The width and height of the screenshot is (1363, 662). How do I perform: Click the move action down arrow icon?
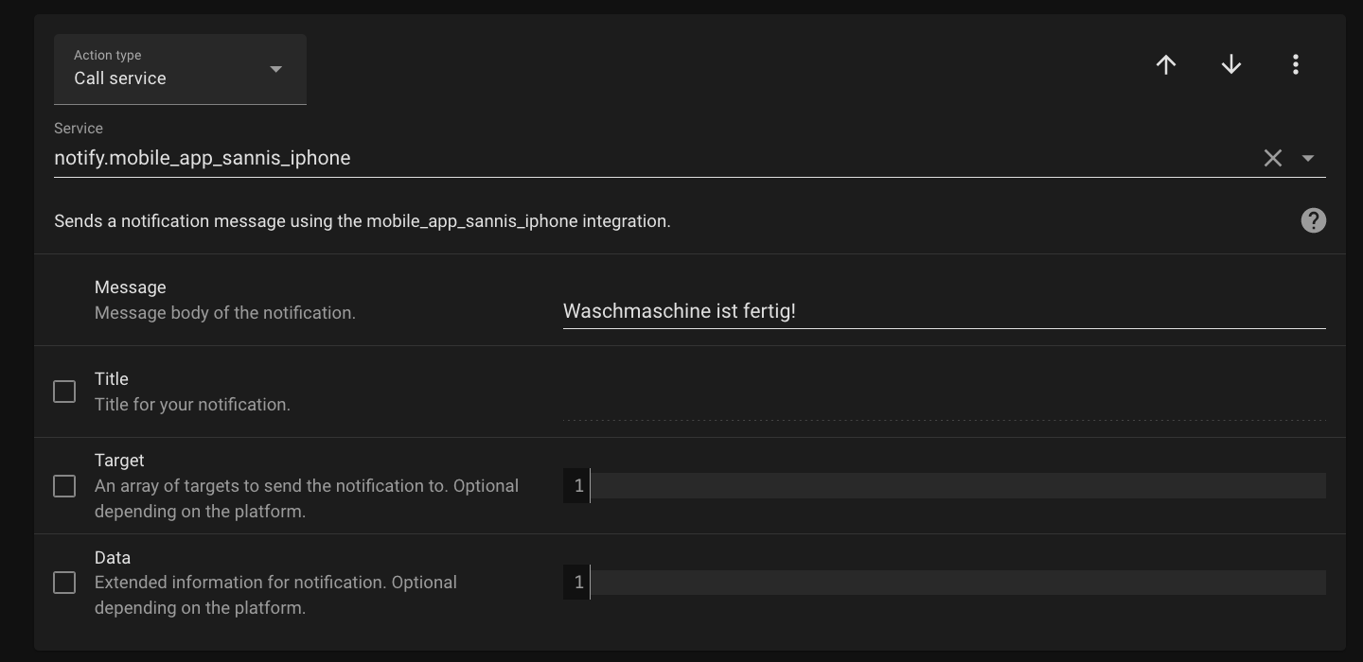point(1230,64)
